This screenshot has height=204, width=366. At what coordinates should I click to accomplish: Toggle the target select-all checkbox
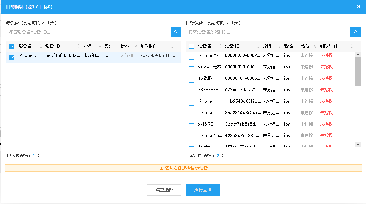[x=191, y=46]
